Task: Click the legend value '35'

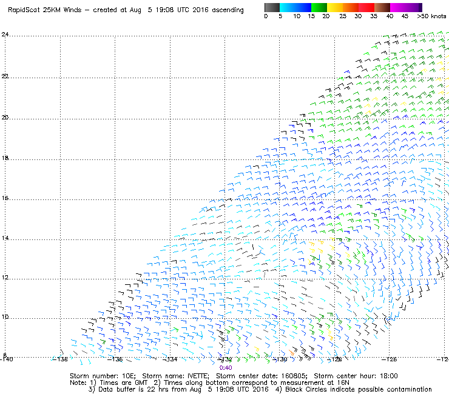Action: 374,16
